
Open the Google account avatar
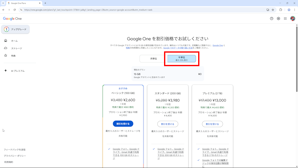(293, 18)
